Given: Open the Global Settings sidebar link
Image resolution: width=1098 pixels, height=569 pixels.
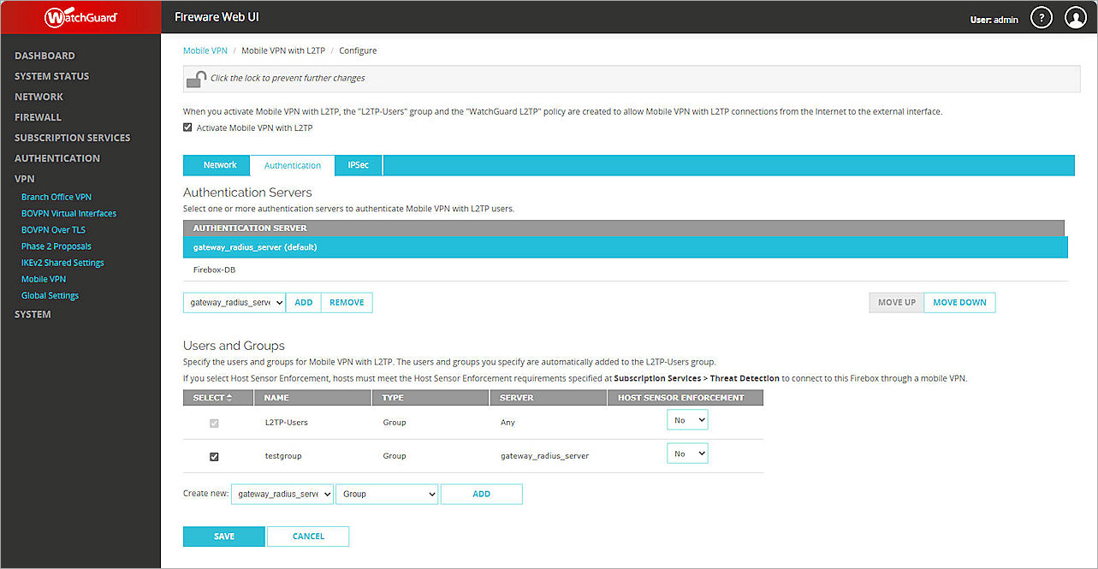Looking at the screenshot, I should (50, 294).
